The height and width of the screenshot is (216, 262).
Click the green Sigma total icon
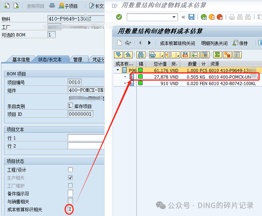(217, 54)
